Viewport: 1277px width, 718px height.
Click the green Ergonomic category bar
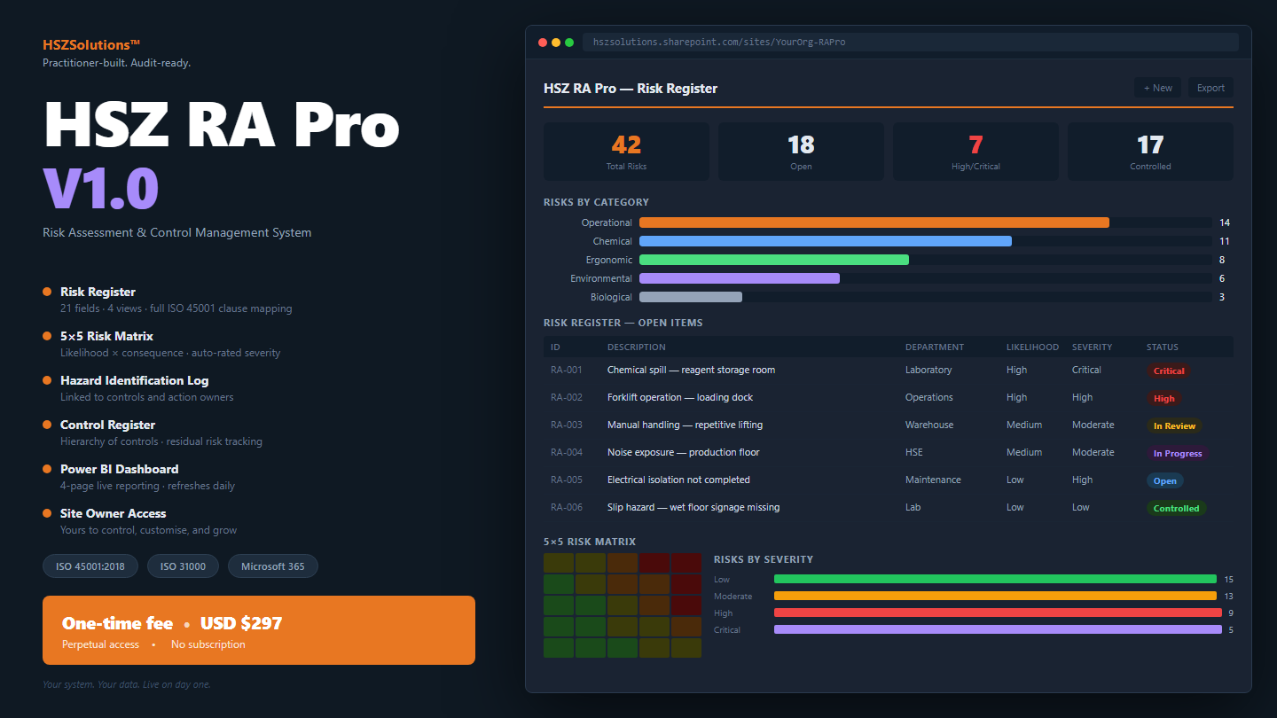pos(774,260)
